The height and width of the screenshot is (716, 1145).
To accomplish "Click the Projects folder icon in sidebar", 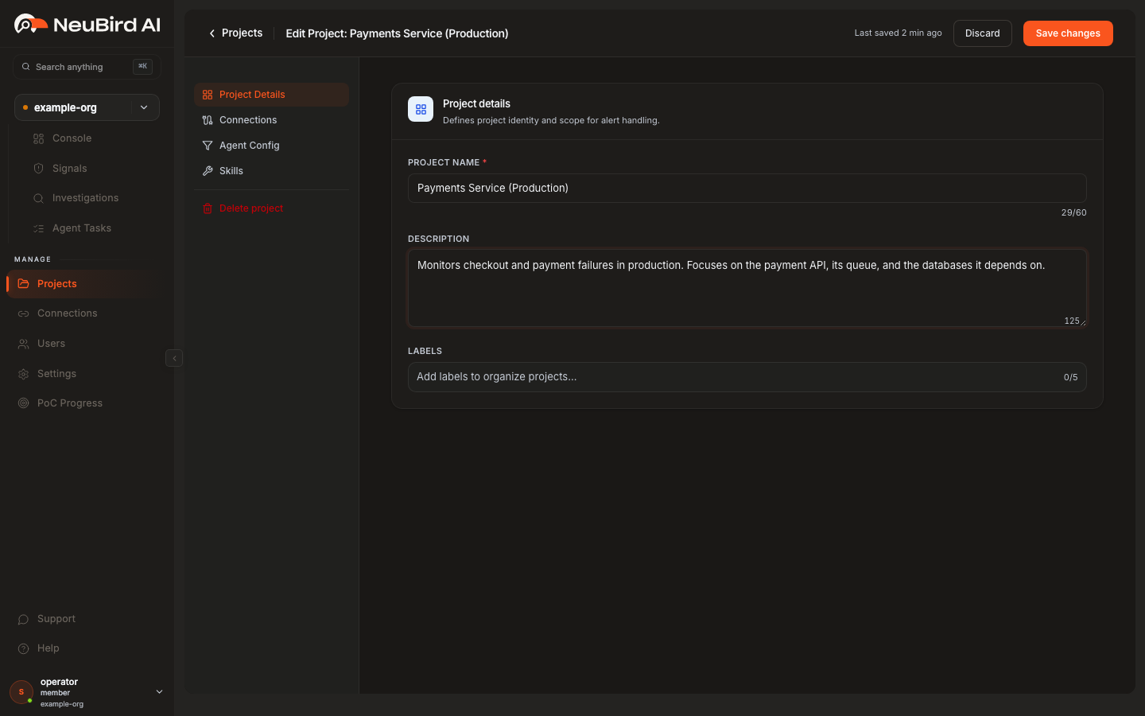I will tap(23, 284).
